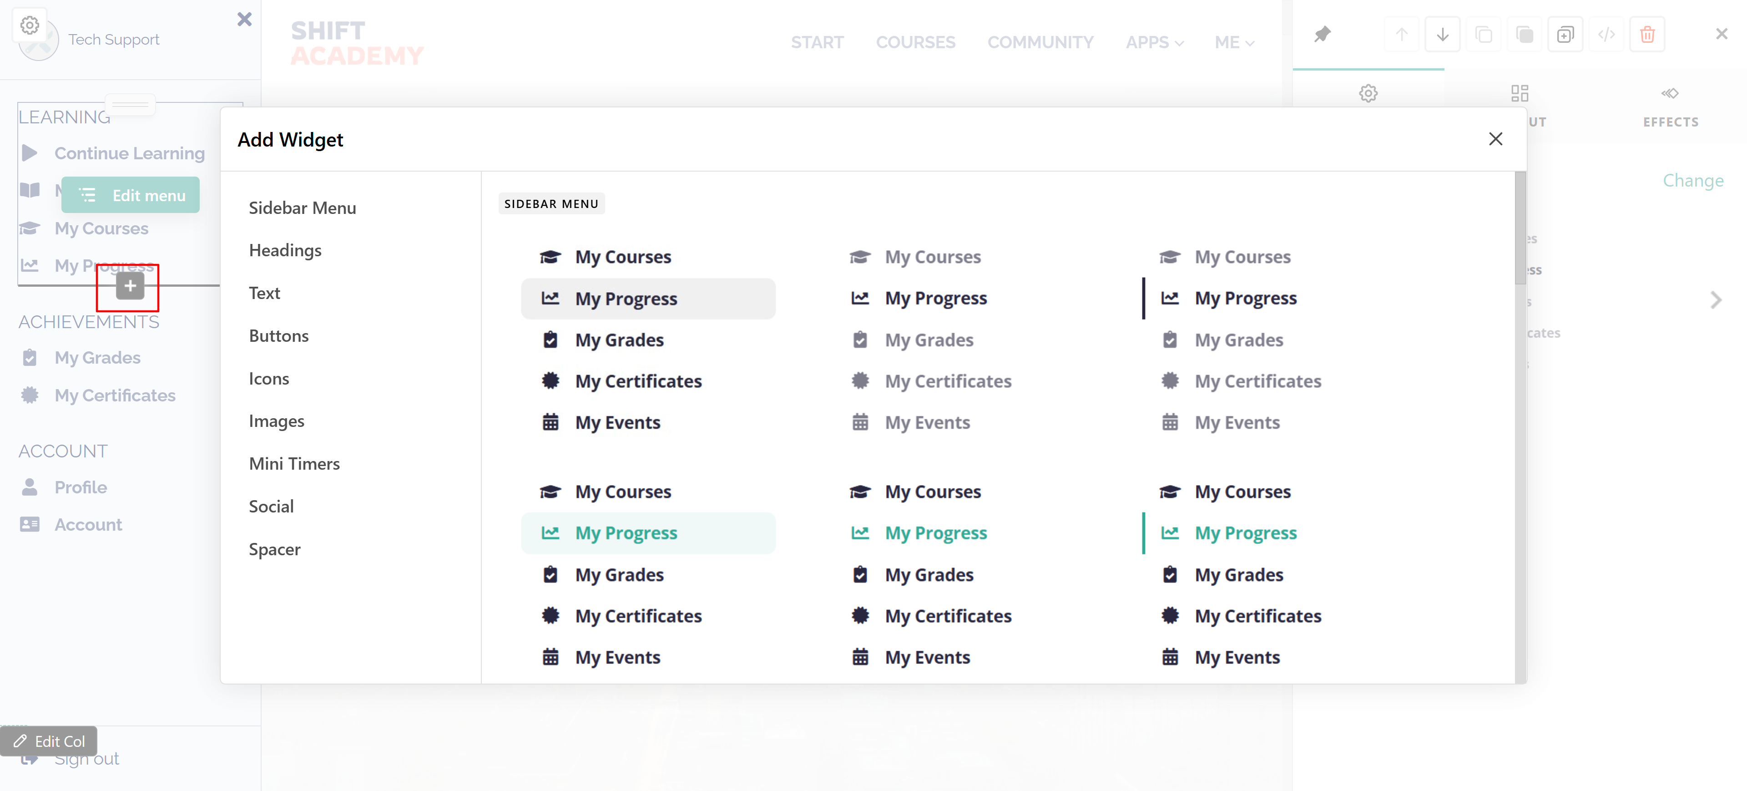Click the Edit Col button
Image resolution: width=1747 pixels, height=791 pixels.
[49, 741]
